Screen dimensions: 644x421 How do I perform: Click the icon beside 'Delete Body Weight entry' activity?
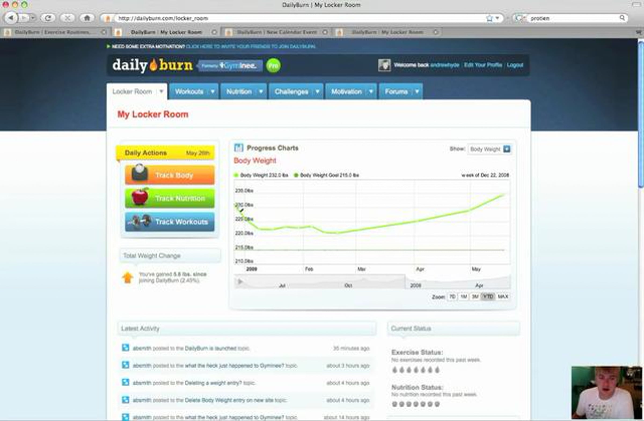pyautogui.click(x=125, y=400)
